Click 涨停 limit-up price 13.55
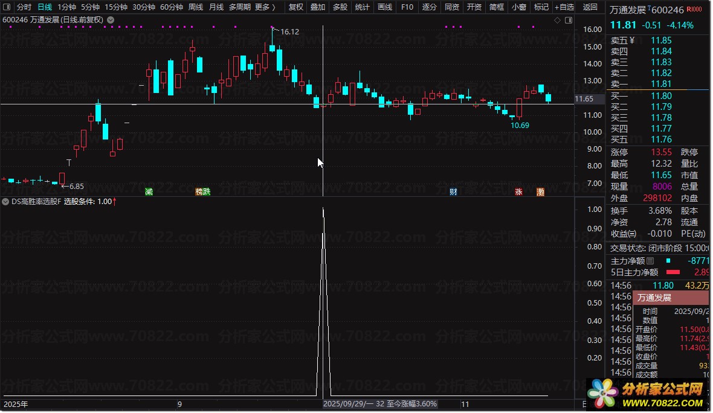 [661, 152]
